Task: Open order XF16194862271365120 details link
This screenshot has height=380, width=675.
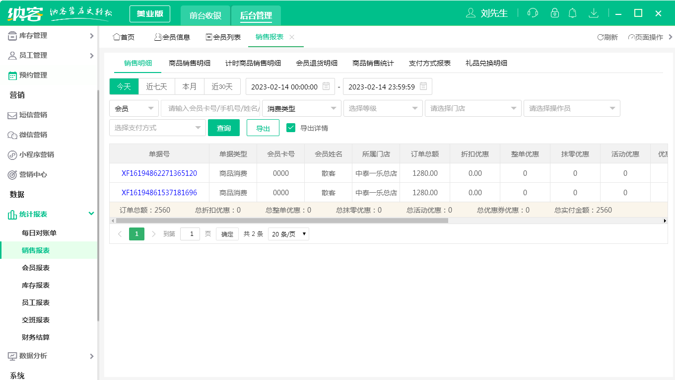Action: pyautogui.click(x=159, y=173)
